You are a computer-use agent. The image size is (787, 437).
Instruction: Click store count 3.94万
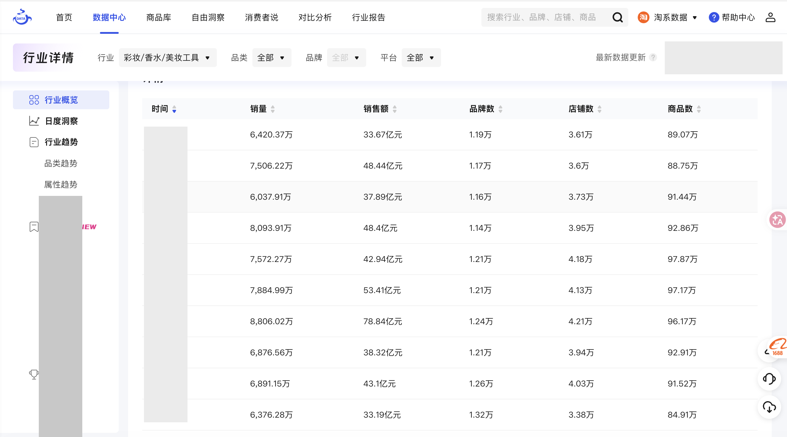581,352
